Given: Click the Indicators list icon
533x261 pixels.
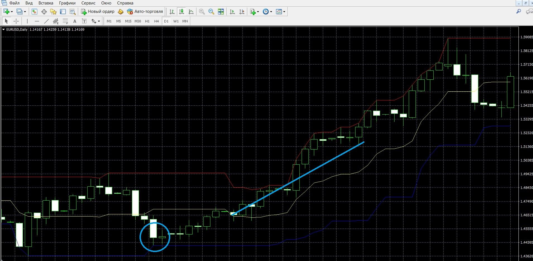Looking at the screenshot, I should click(x=253, y=11).
